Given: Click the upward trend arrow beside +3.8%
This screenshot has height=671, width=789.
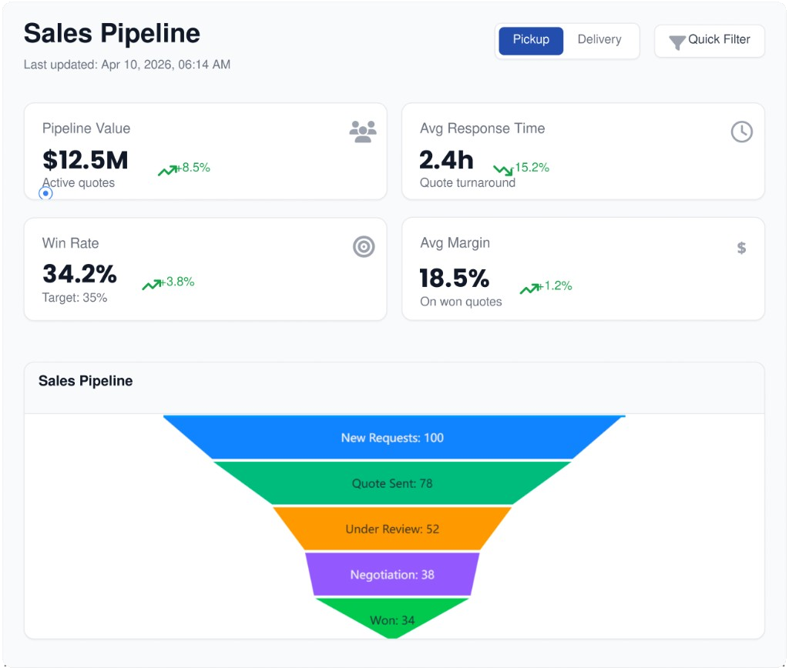Looking at the screenshot, I should [152, 285].
